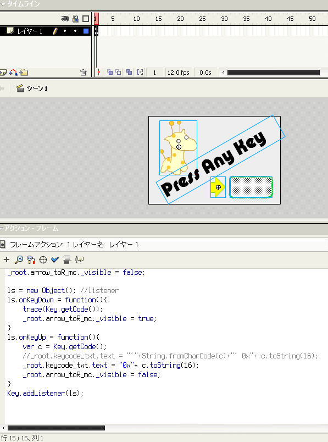Click the timeline scroll left arrow
The image size is (328, 442).
pyautogui.click(x=223, y=73)
